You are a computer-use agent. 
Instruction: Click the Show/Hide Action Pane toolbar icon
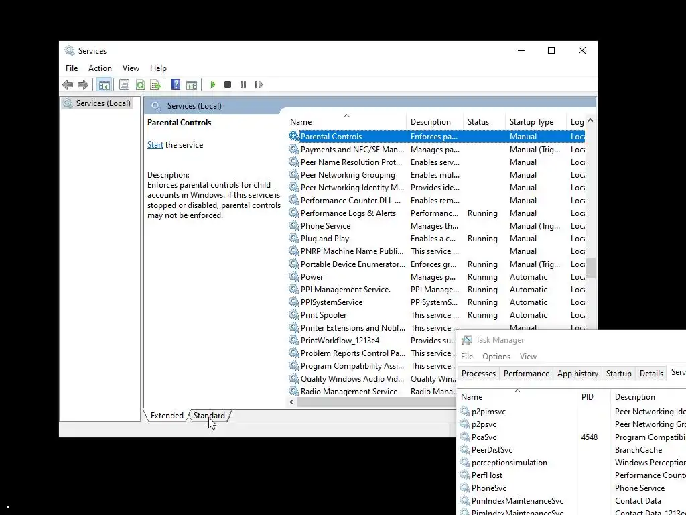click(x=192, y=85)
